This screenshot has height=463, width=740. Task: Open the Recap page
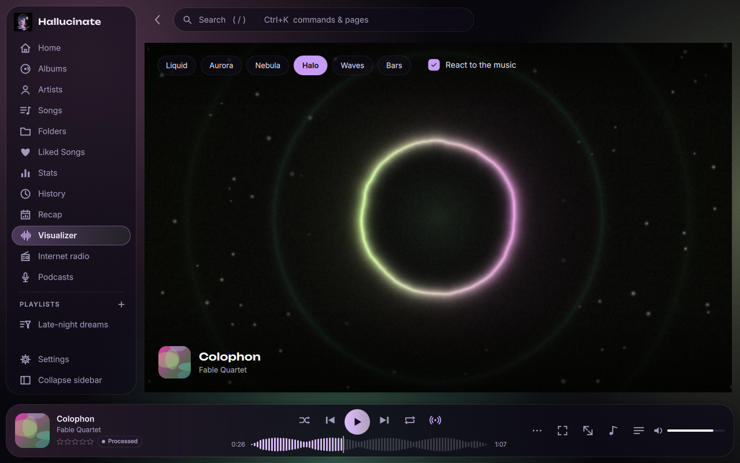pyautogui.click(x=71, y=215)
